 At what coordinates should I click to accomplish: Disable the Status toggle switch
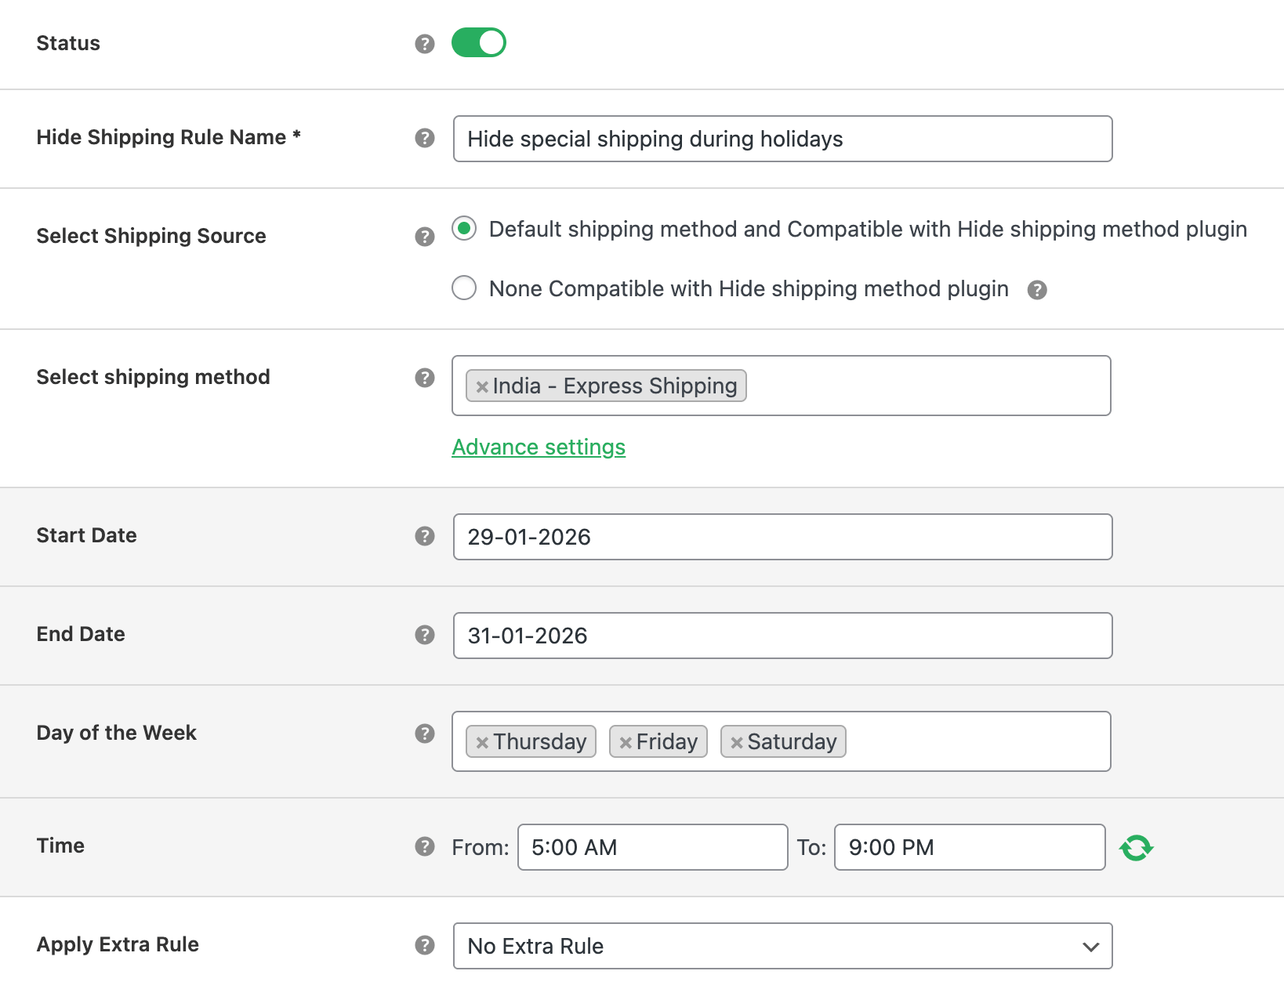tap(479, 43)
